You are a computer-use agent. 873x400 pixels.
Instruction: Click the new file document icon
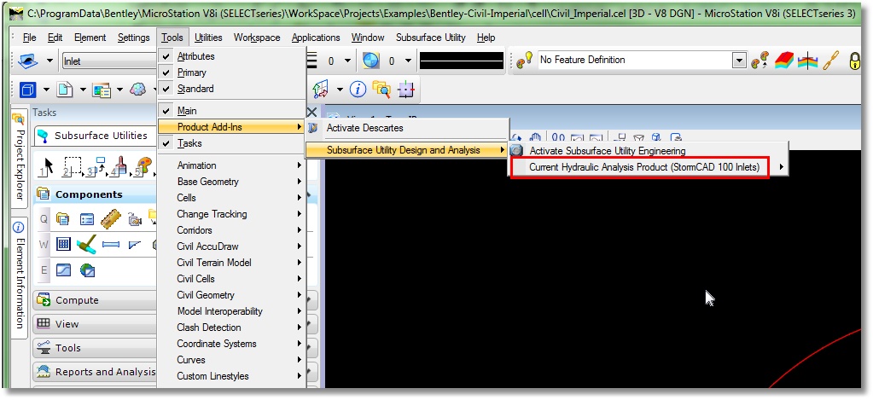65,90
